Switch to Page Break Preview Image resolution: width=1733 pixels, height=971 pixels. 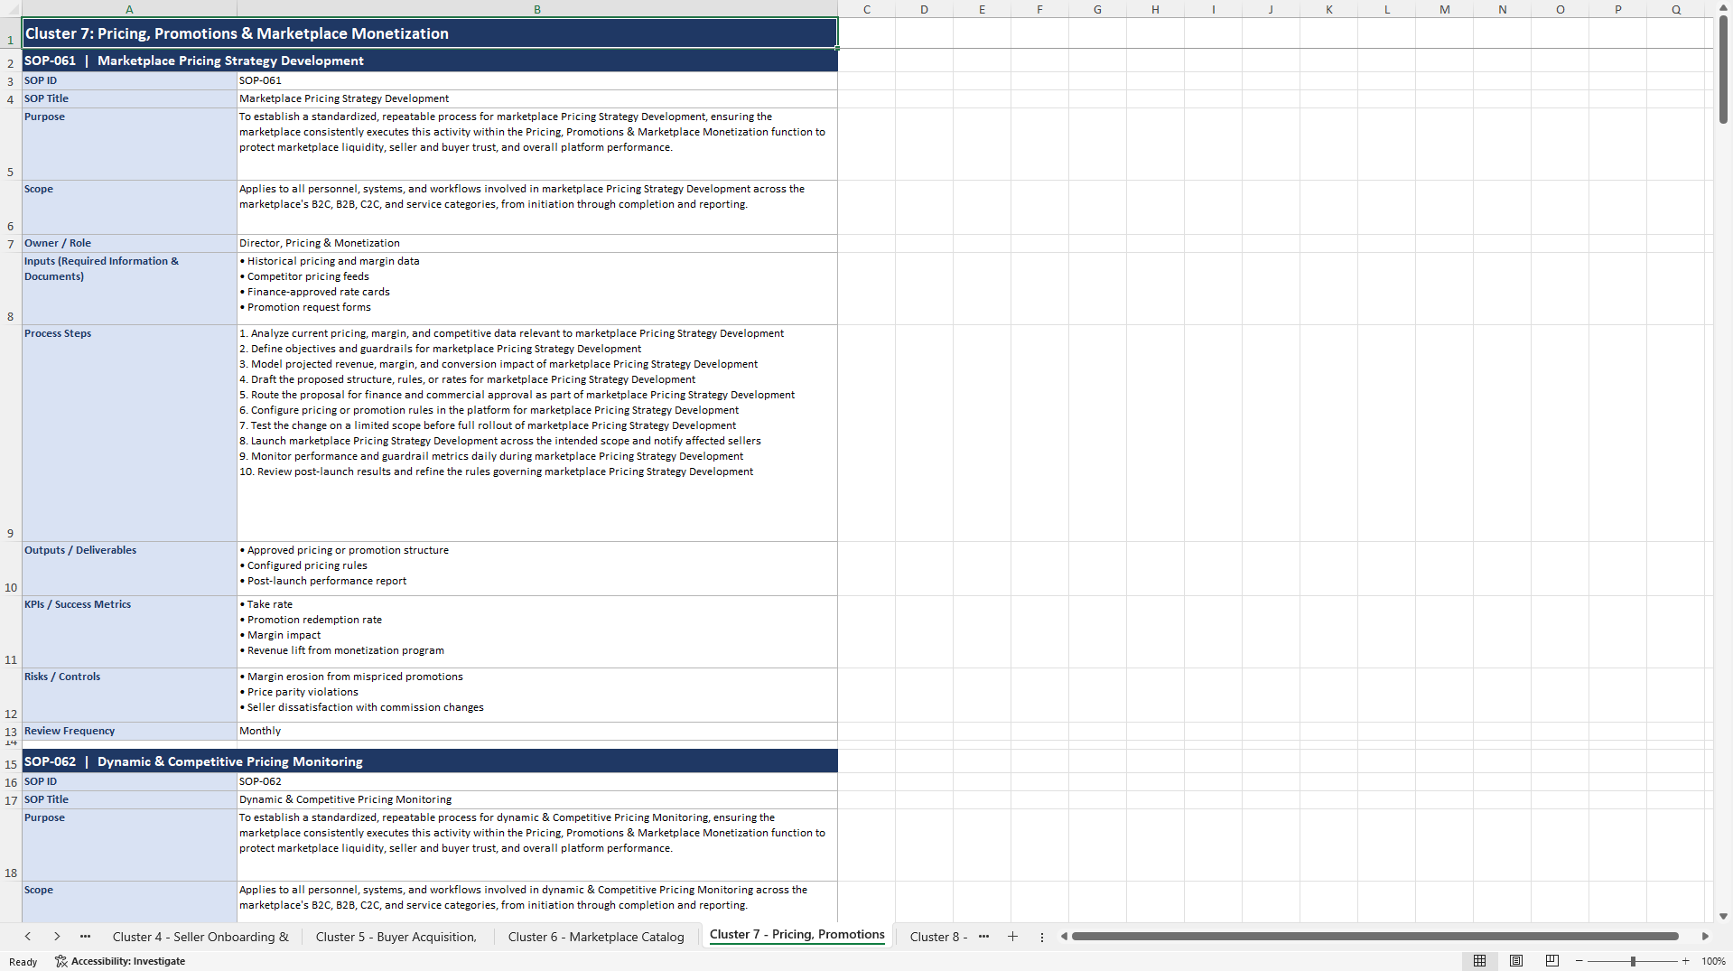click(x=1552, y=961)
